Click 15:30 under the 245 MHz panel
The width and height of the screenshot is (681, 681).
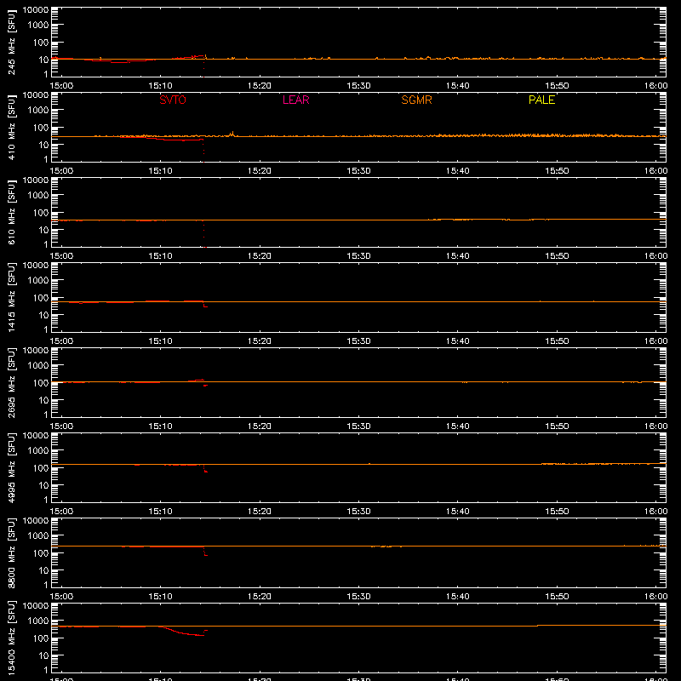coord(358,86)
